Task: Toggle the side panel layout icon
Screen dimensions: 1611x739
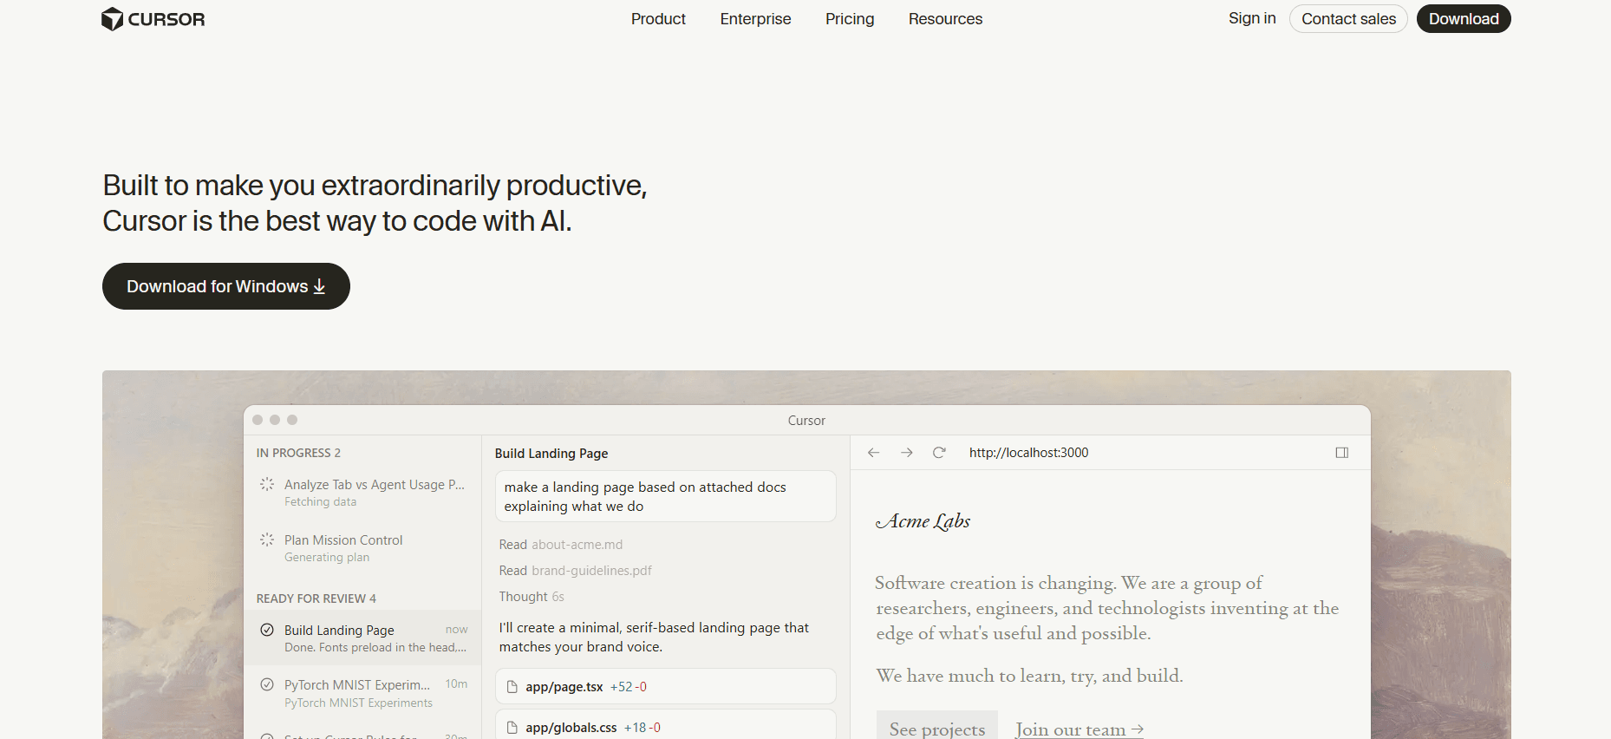Action: tap(1341, 453)
